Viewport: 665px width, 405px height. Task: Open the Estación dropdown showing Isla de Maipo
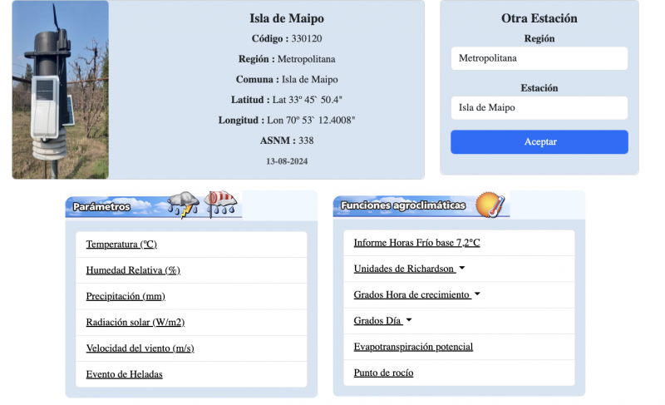click(539, 108)
